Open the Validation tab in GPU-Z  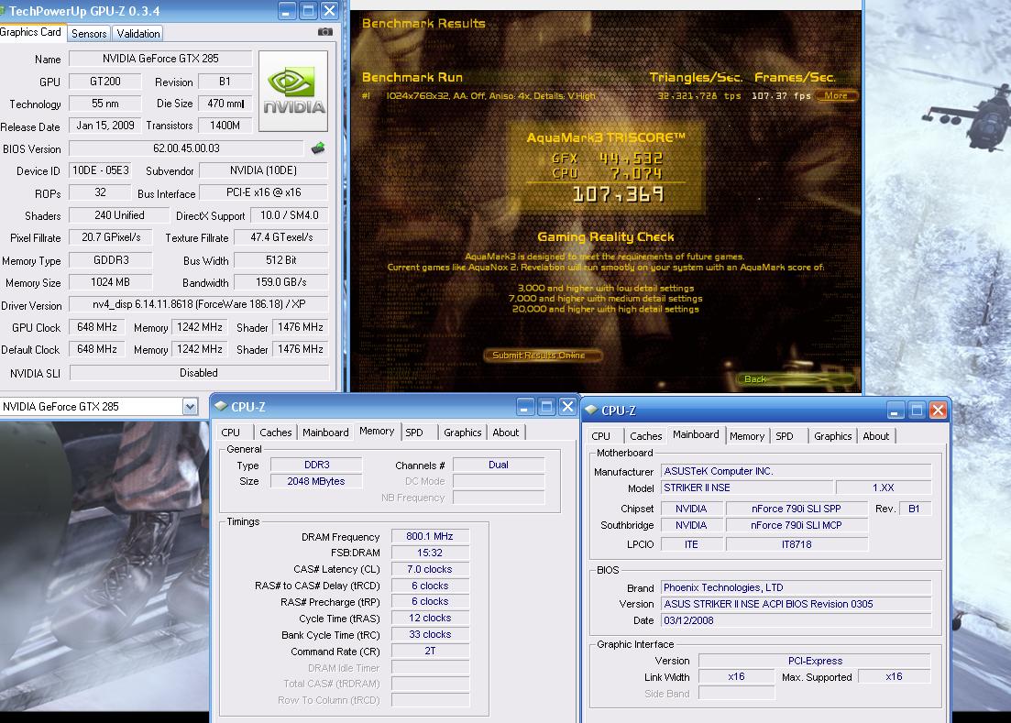point(138,34)
